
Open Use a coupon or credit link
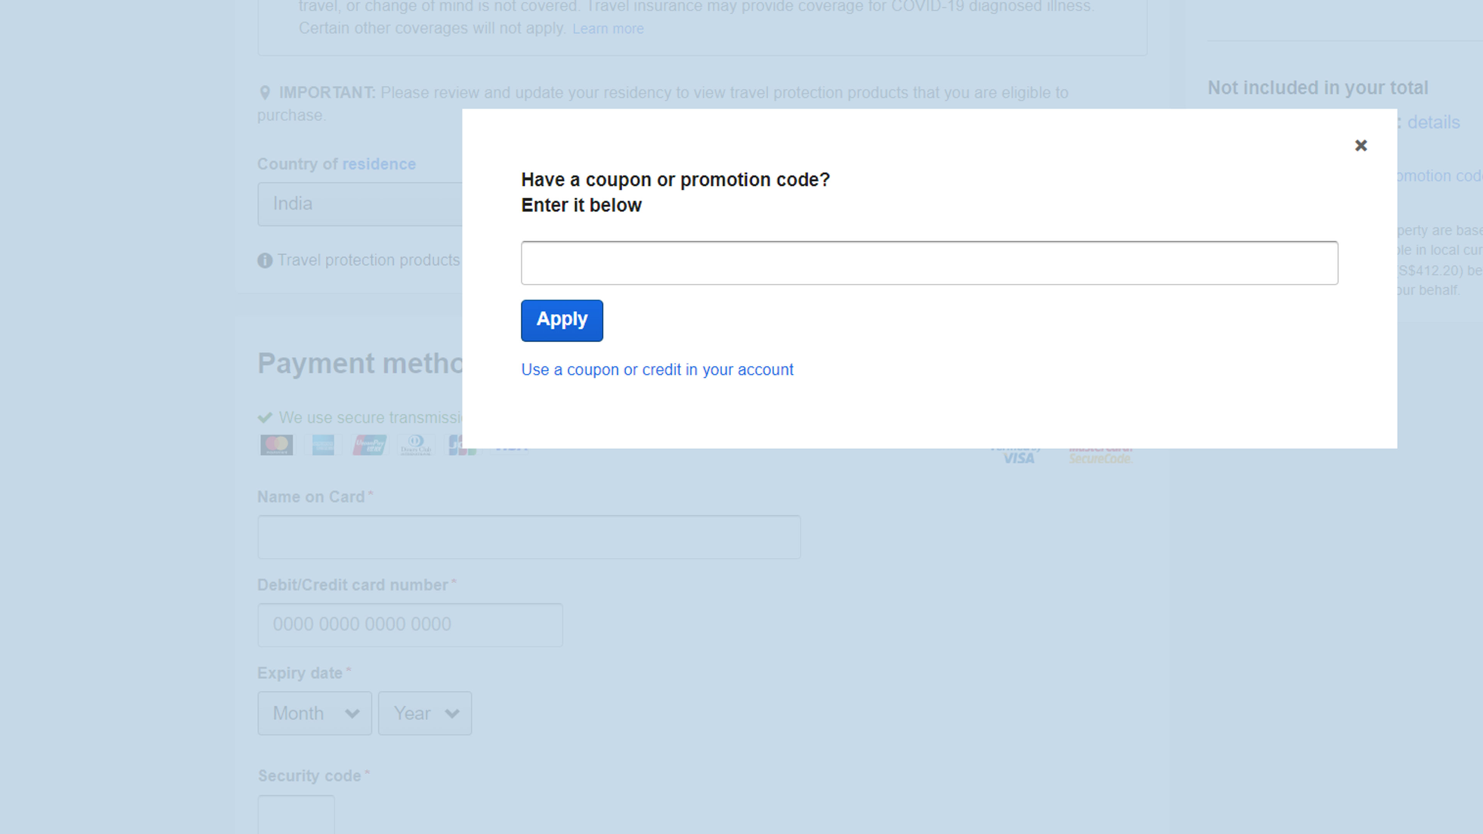tap(657, 370)
